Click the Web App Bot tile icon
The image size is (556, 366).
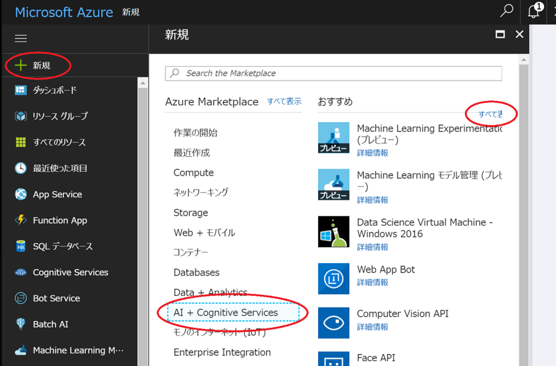[x=333, y=279]
